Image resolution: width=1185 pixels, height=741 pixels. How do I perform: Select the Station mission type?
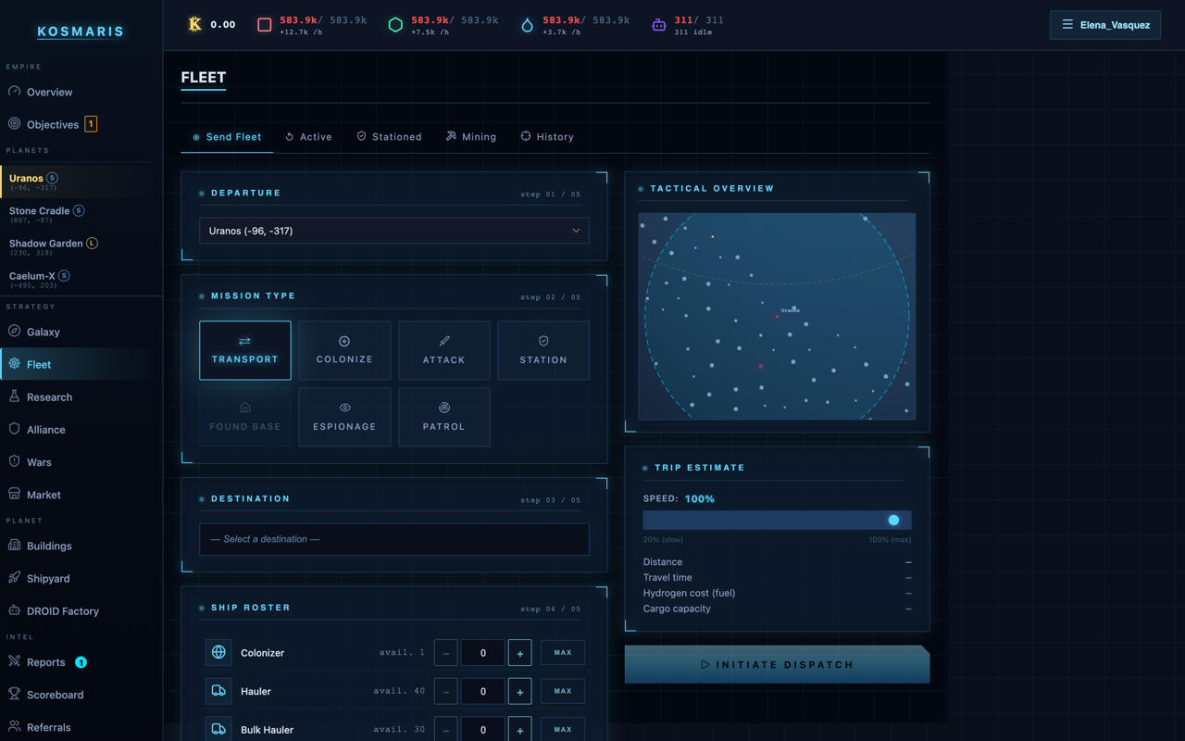coord(543,350)
